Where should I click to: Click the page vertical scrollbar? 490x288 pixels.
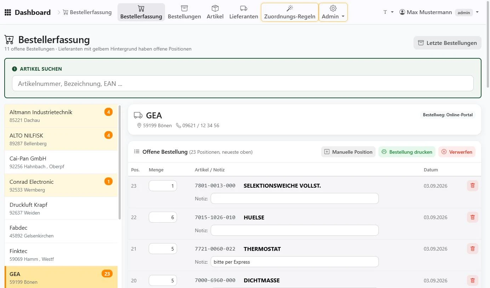pos(488,44)
